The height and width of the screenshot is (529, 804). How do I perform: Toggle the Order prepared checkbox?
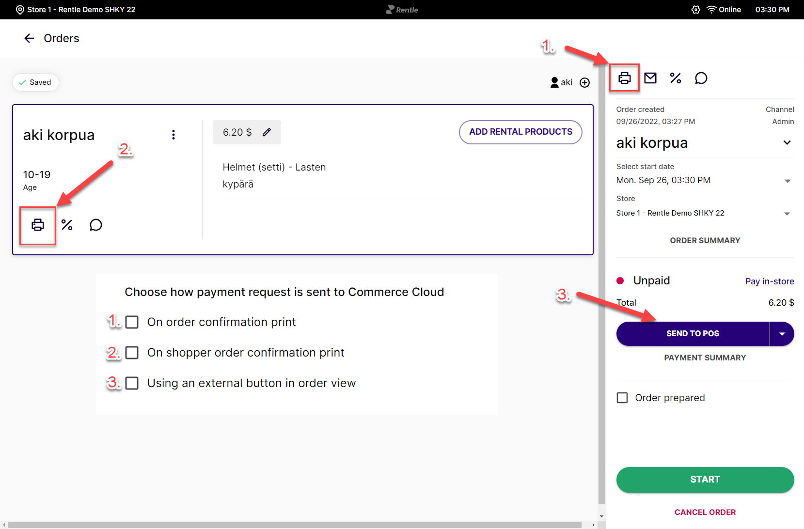[x=622, y=398]
